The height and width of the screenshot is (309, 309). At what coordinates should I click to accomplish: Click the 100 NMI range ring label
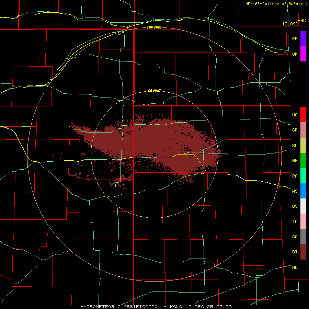click(154, 27)
